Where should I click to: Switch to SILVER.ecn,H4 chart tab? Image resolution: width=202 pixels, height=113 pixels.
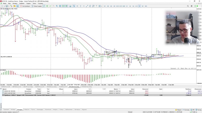(x=63, y=87)
